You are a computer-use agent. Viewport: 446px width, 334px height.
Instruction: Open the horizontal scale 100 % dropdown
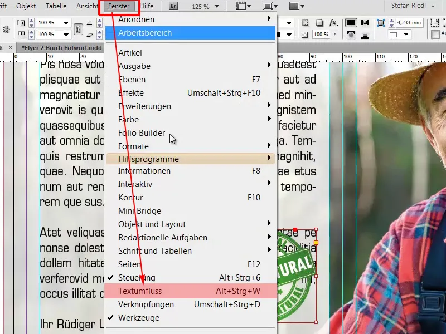[x=66, y=23]
